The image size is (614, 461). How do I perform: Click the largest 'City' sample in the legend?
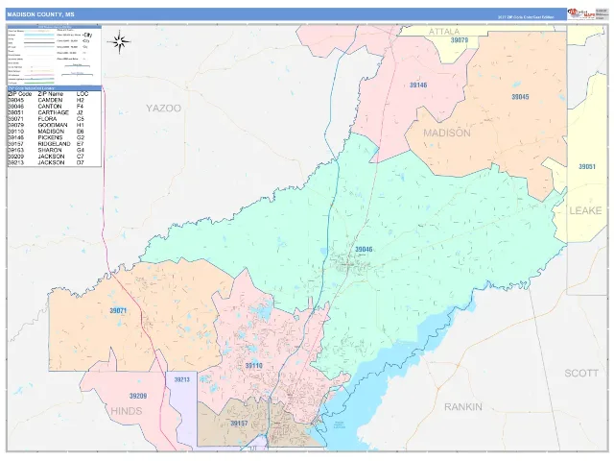(x=88, y=35)
